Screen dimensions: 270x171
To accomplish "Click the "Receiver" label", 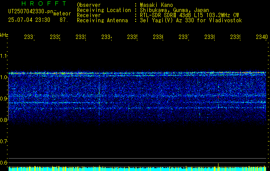I will point(89,15).
